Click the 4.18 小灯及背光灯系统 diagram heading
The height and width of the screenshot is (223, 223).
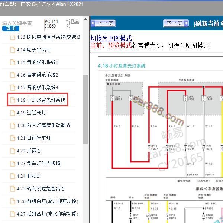[122, 66]
